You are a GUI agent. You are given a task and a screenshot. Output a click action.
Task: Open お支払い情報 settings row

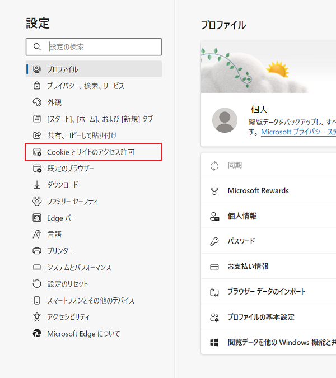248,267
